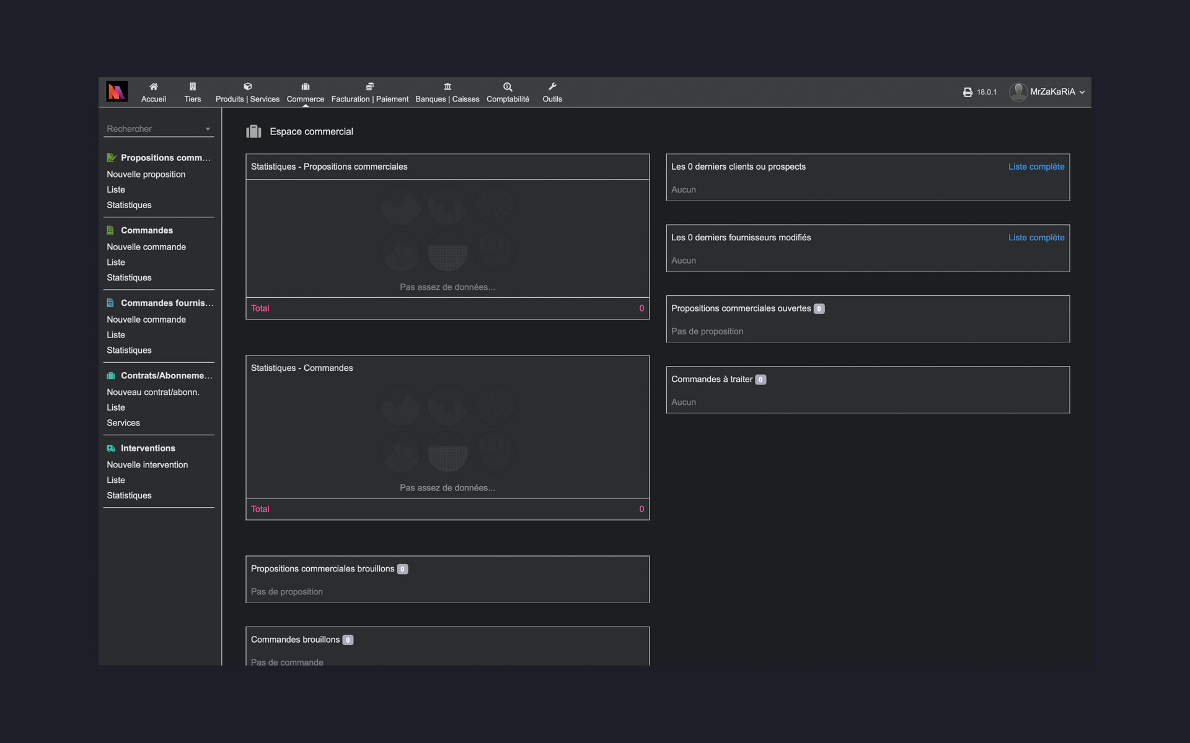Open the Accueil home icon

coord(153,87)
